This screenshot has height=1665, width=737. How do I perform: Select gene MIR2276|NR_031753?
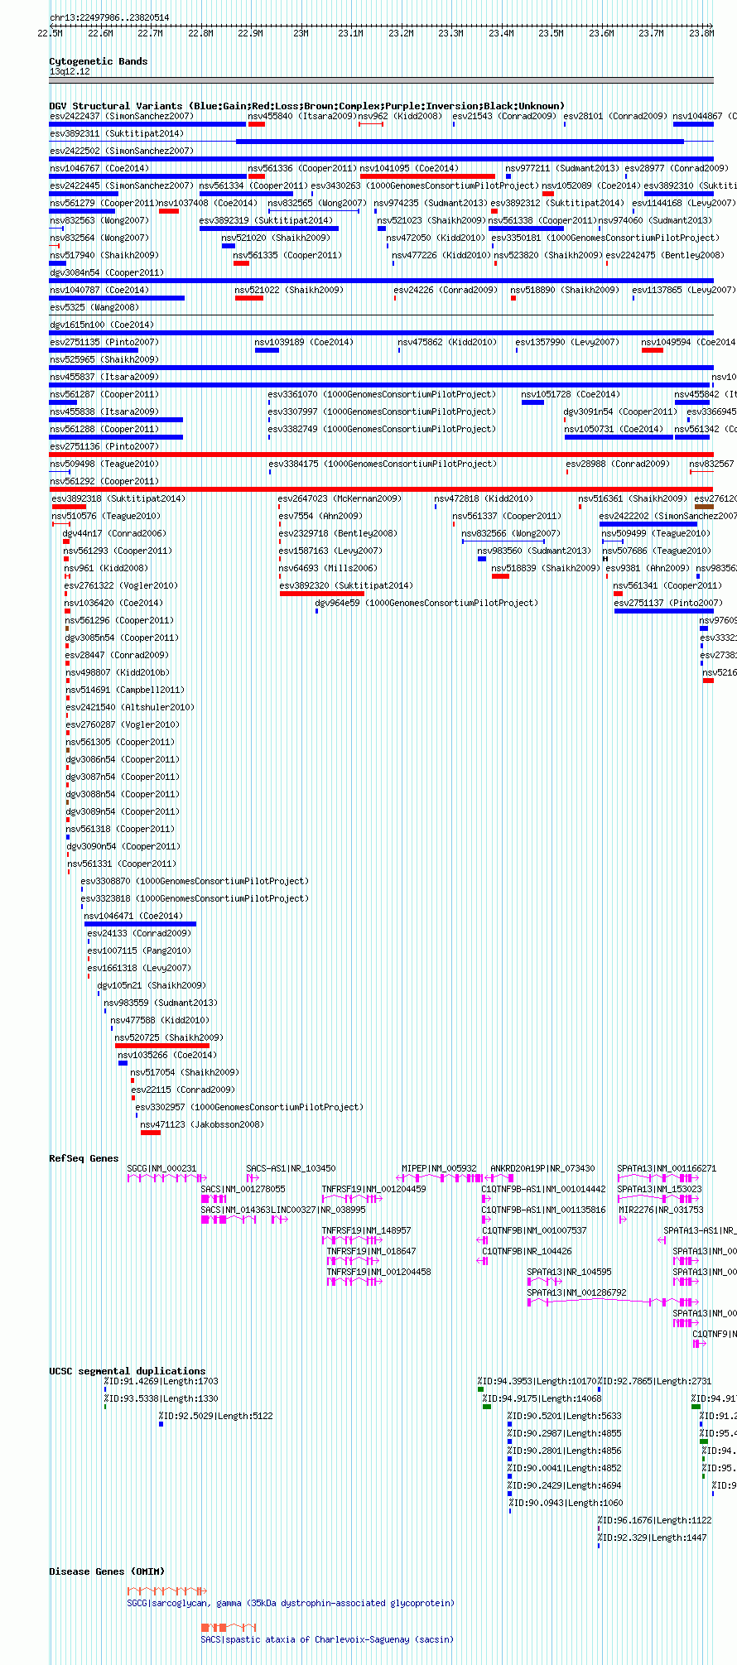point(661,1210)
